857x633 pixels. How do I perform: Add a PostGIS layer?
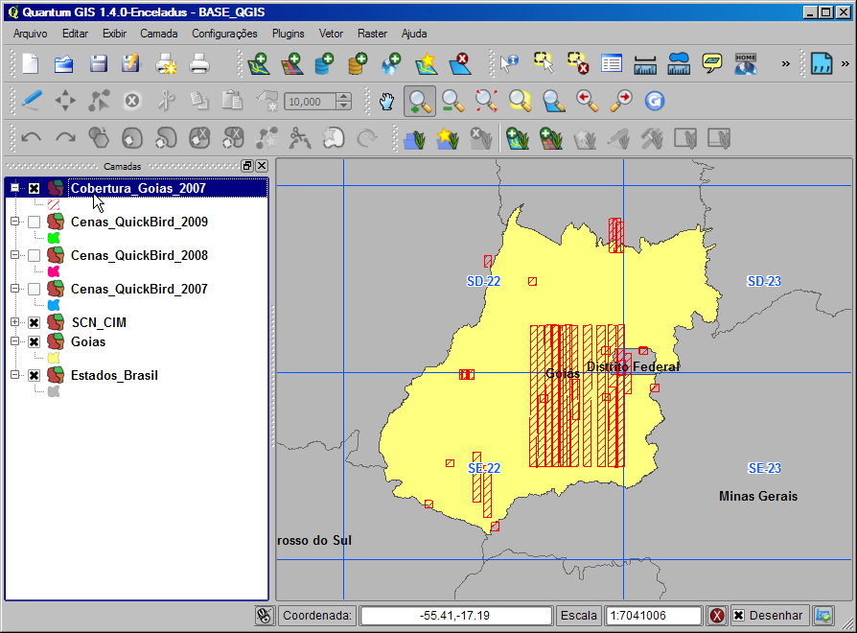(325, 63)
